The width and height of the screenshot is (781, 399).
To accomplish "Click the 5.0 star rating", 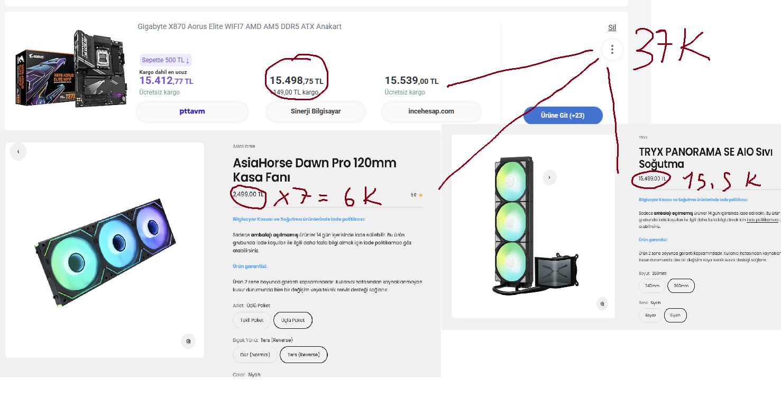I will click(417, 195).
